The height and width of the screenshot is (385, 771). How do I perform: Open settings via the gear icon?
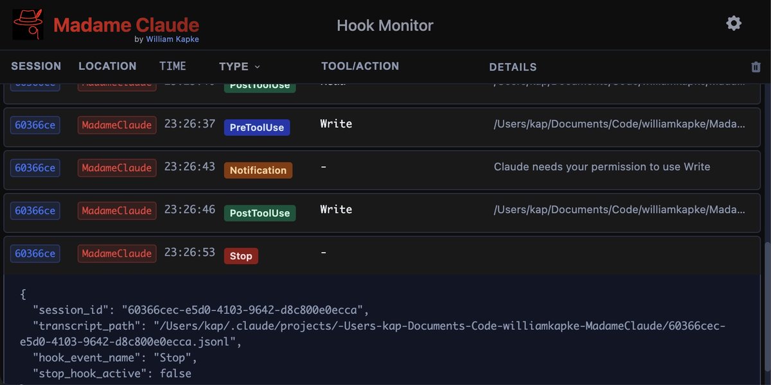pos(734,24)
